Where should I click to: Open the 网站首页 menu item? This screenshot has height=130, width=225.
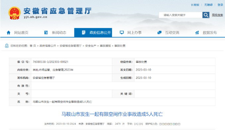coord(21,33)
